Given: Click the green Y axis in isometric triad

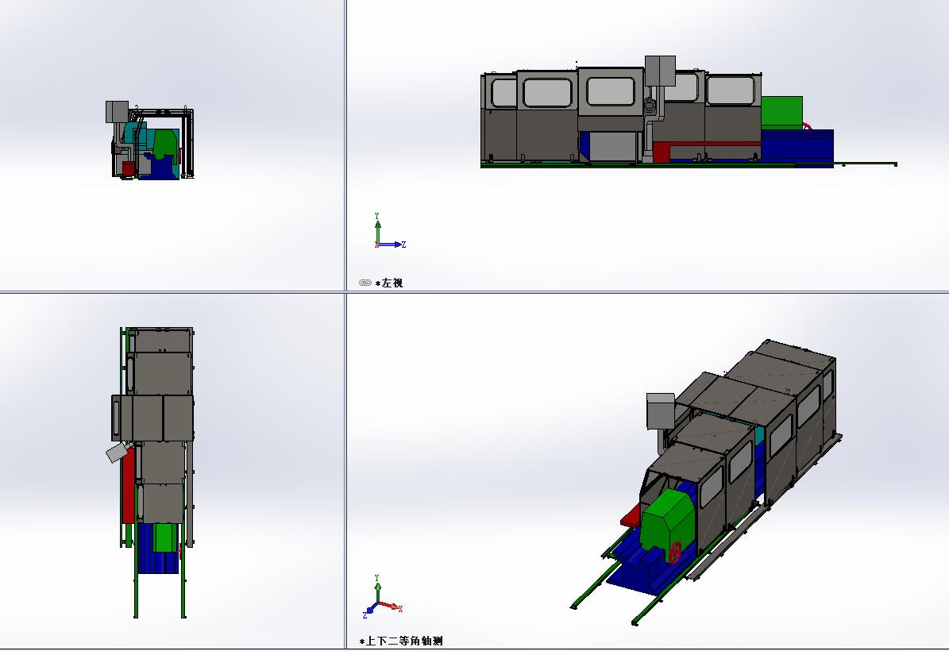Looking at the screenshot, I should click(377, 587).
